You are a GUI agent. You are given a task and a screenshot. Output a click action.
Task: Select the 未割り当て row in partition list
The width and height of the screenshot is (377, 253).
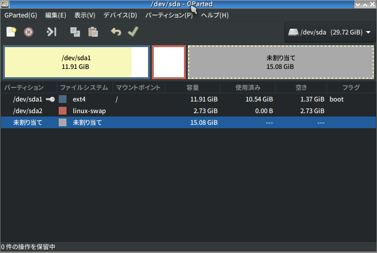point(188,122)
